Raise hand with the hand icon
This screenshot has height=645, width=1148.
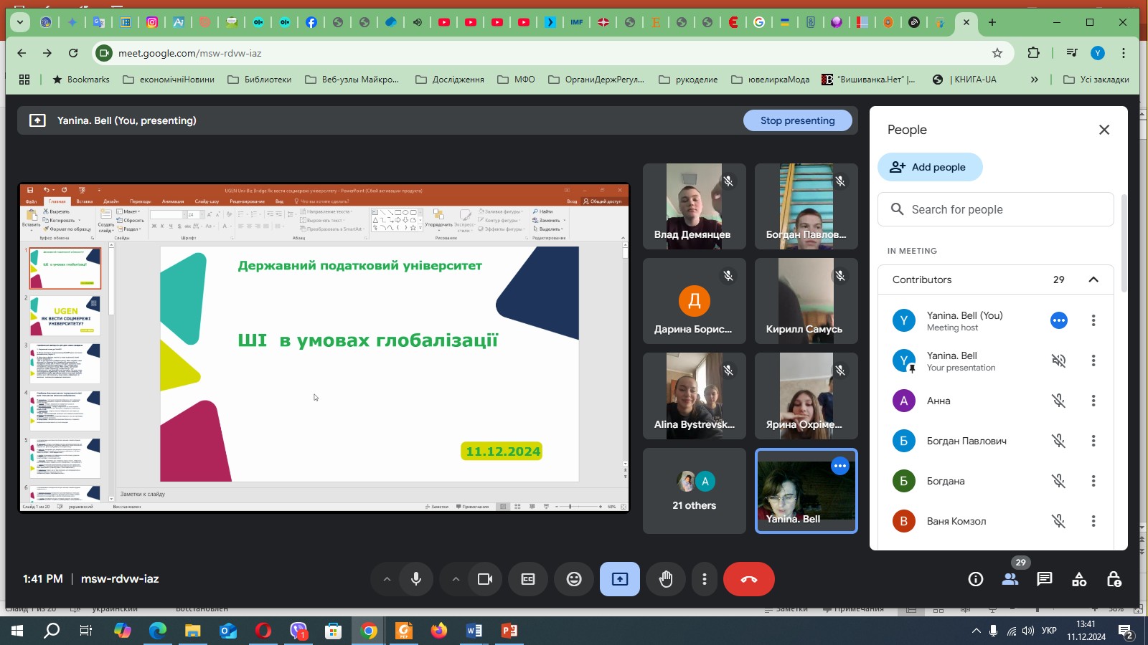pos(666,579)
